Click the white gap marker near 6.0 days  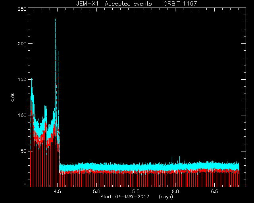(x=175, y=171)
